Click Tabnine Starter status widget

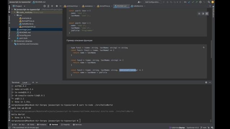coord(177,128)
